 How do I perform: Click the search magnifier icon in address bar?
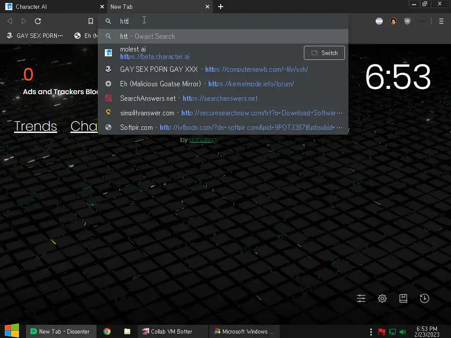(x=108, y=21)
